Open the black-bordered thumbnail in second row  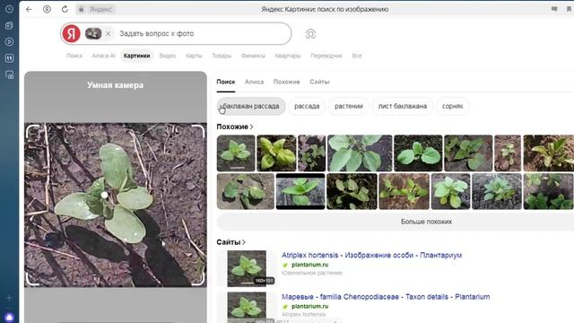(x=300, y=191)
